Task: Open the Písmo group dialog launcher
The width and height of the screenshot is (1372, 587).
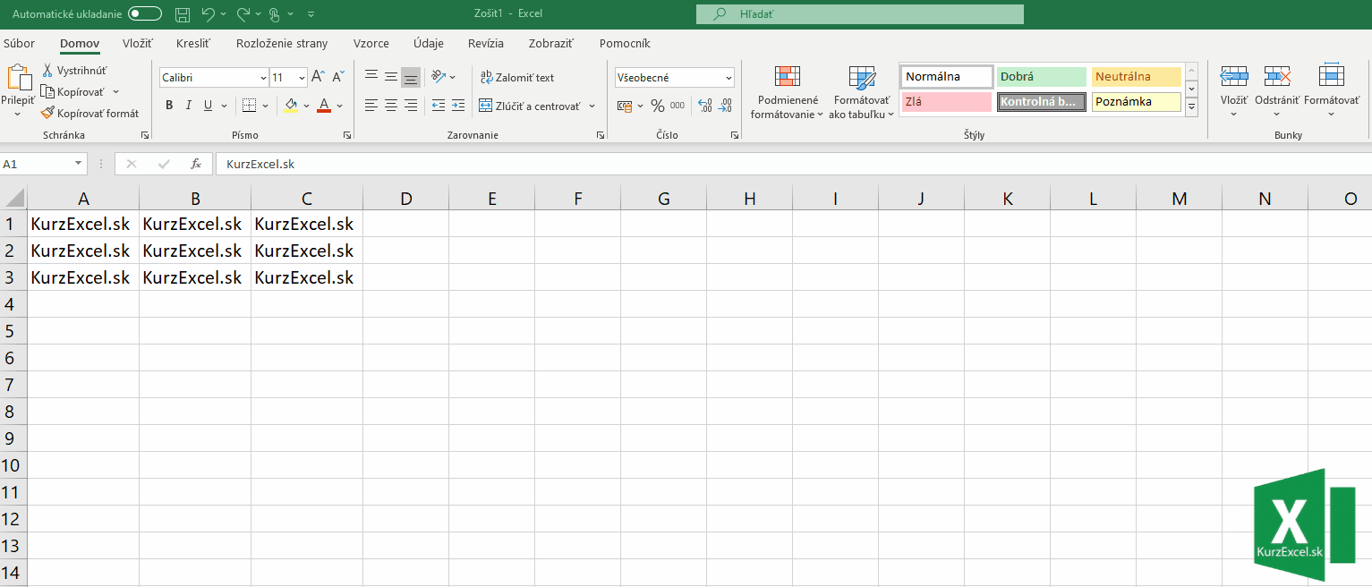Action: (x=347, y=135)
